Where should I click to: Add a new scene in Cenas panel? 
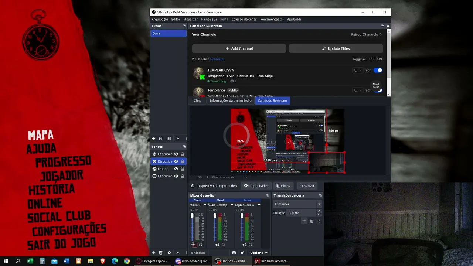point(154,139)
